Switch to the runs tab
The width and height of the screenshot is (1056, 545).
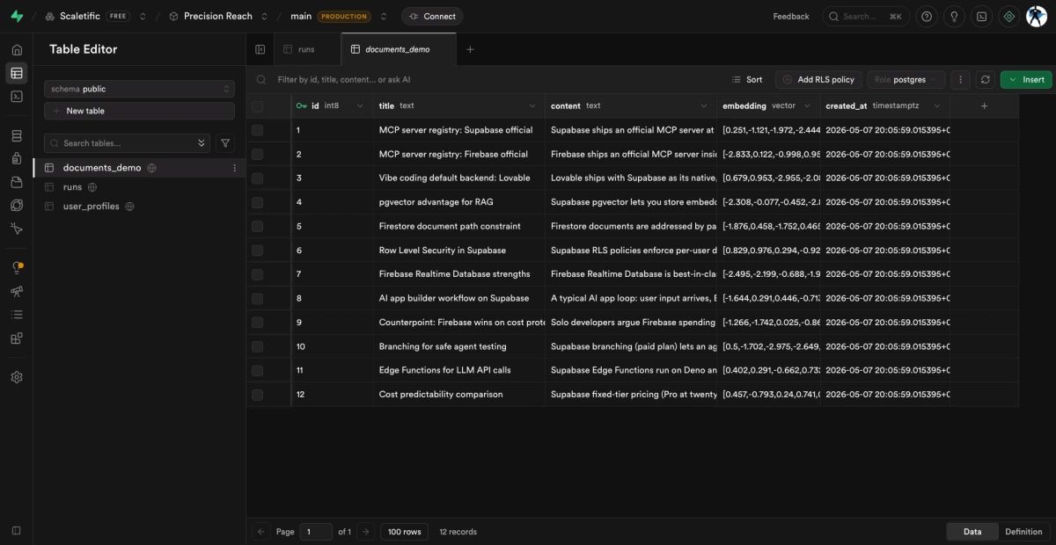coord(307,49)
